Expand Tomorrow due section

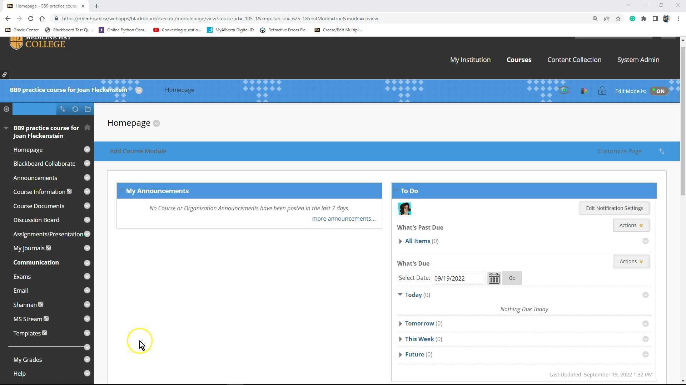[401, 324]
